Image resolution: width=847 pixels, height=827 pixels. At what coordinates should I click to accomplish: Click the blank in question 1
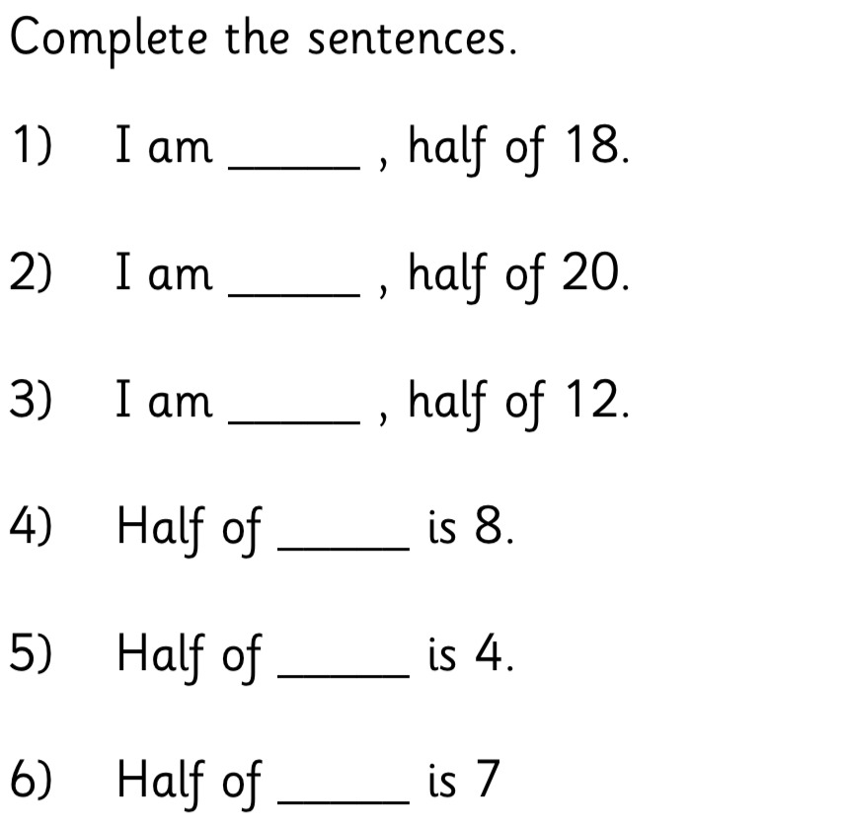click(294, 169)
